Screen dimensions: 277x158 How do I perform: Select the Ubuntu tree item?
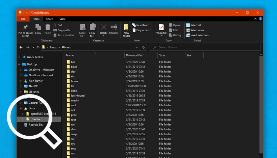pyautogui.click(x=39, y=119)
